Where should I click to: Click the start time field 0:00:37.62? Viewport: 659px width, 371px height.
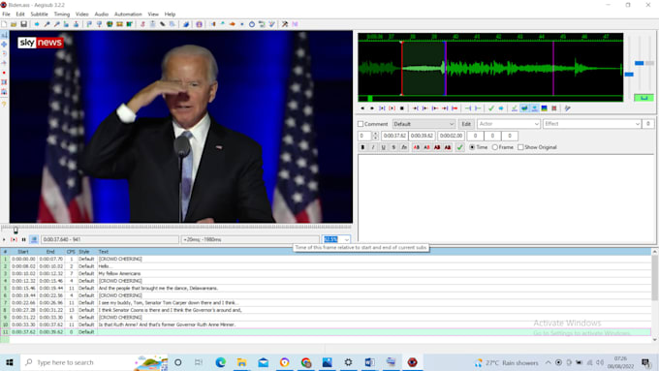coord(394,136)
